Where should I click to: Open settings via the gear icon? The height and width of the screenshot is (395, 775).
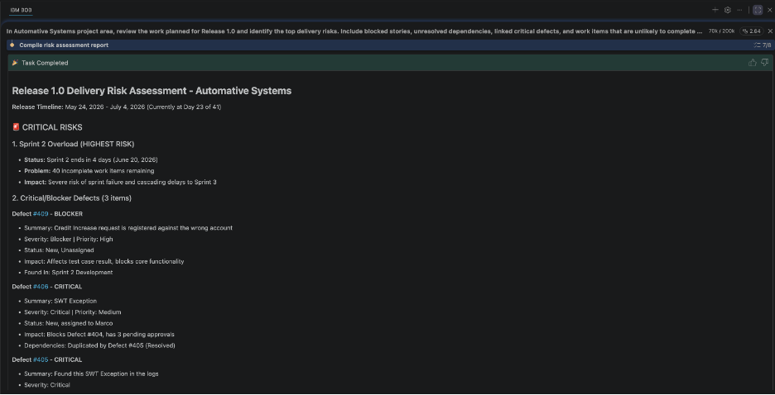(728, 10)
